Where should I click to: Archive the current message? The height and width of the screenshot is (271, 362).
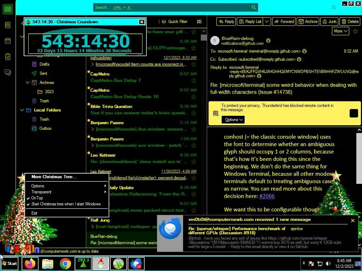coord(308,22)
